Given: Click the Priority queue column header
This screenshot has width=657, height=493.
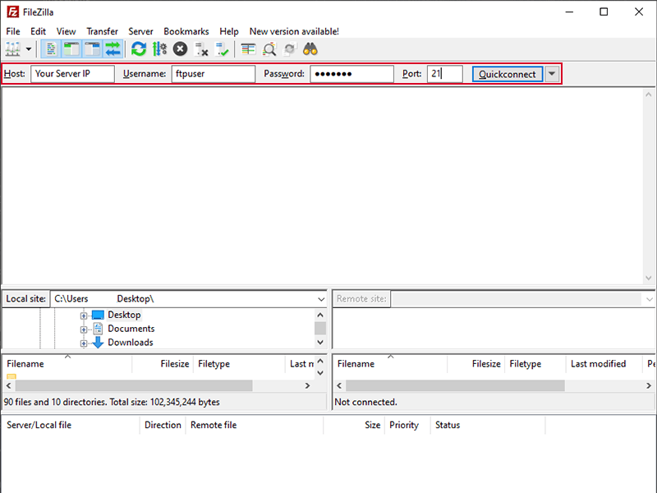Looking at the screenshot, I should pos(407,425).
